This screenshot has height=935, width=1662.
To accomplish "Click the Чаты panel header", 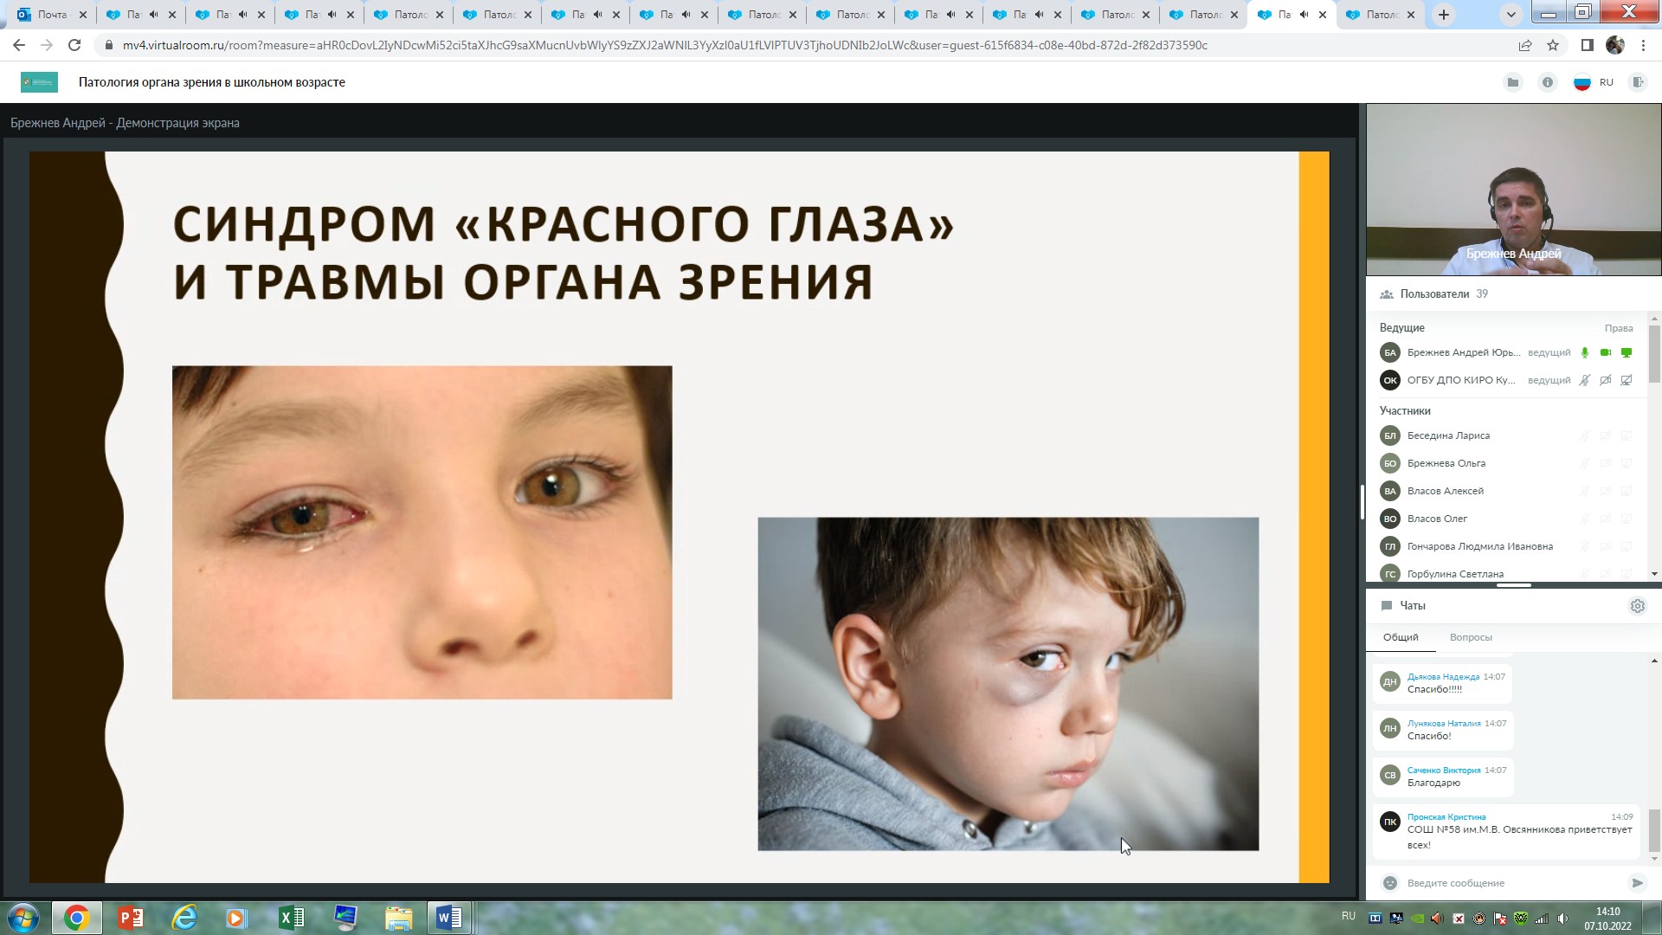I will point(1413,606).
